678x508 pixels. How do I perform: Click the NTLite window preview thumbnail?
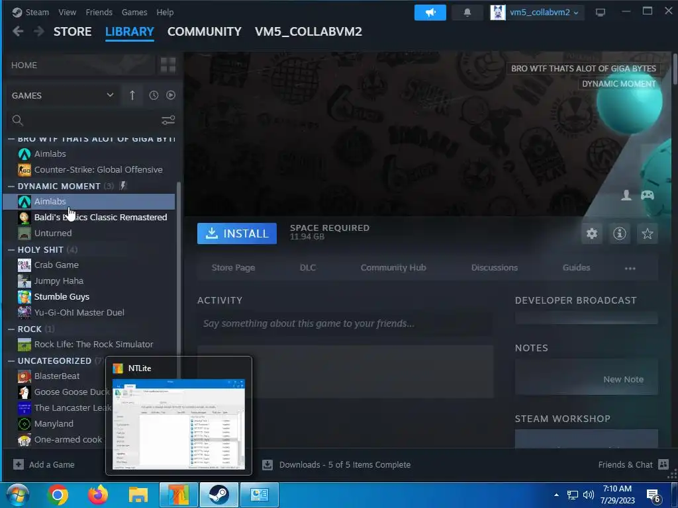pos(179,424)
